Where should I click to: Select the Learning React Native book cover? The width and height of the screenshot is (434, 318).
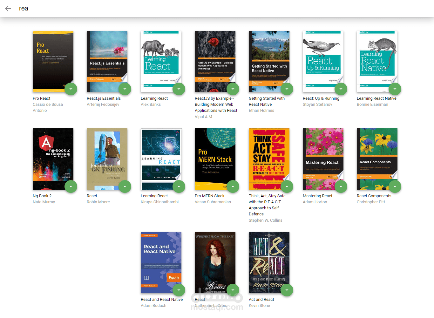(x=377, y=61)
